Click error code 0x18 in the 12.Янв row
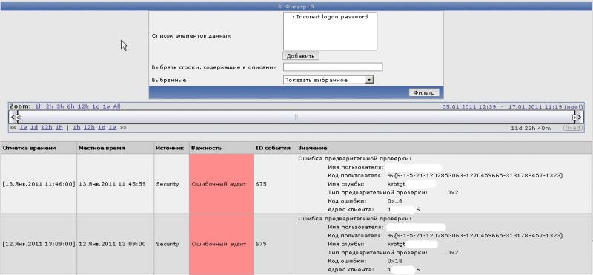 (395, 261)
